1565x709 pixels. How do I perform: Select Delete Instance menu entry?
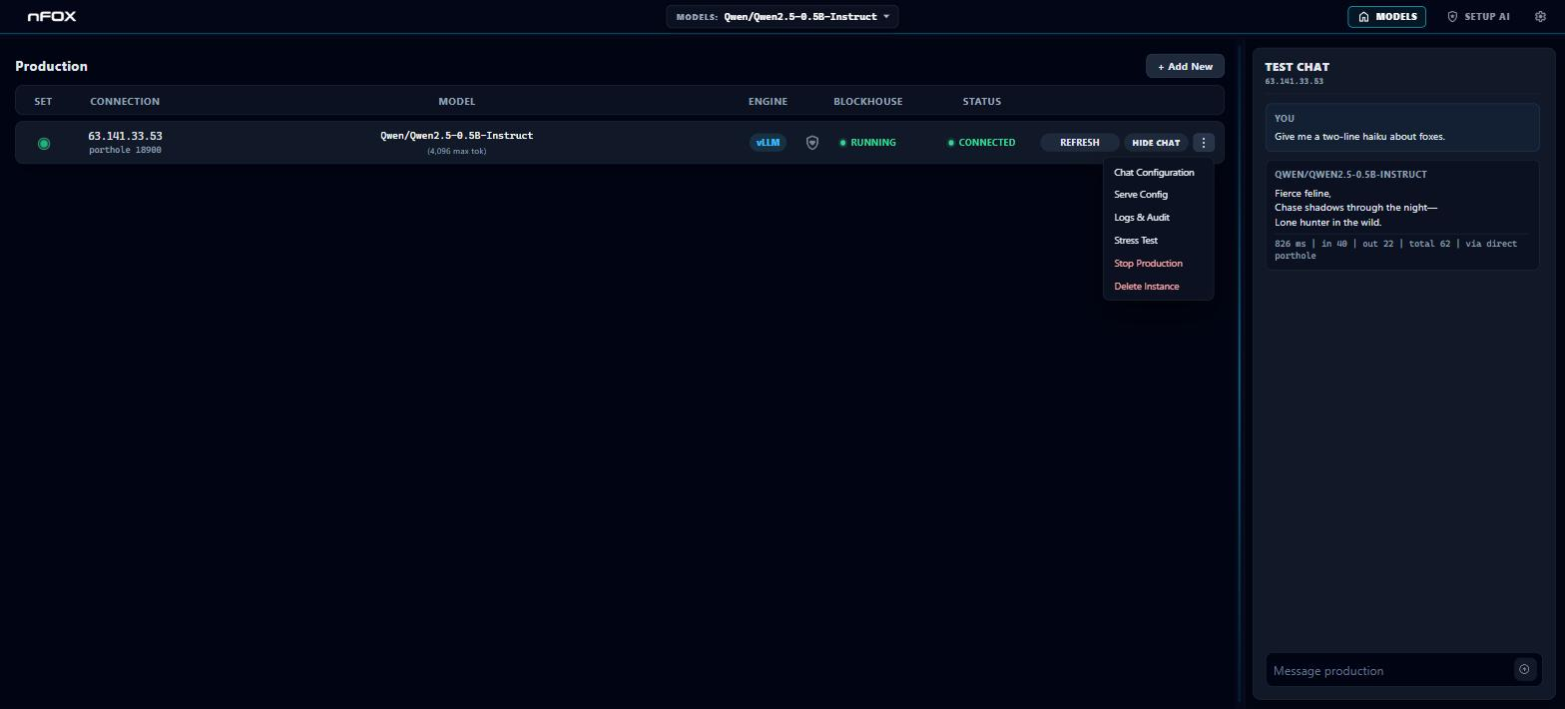coord(1147,287)
